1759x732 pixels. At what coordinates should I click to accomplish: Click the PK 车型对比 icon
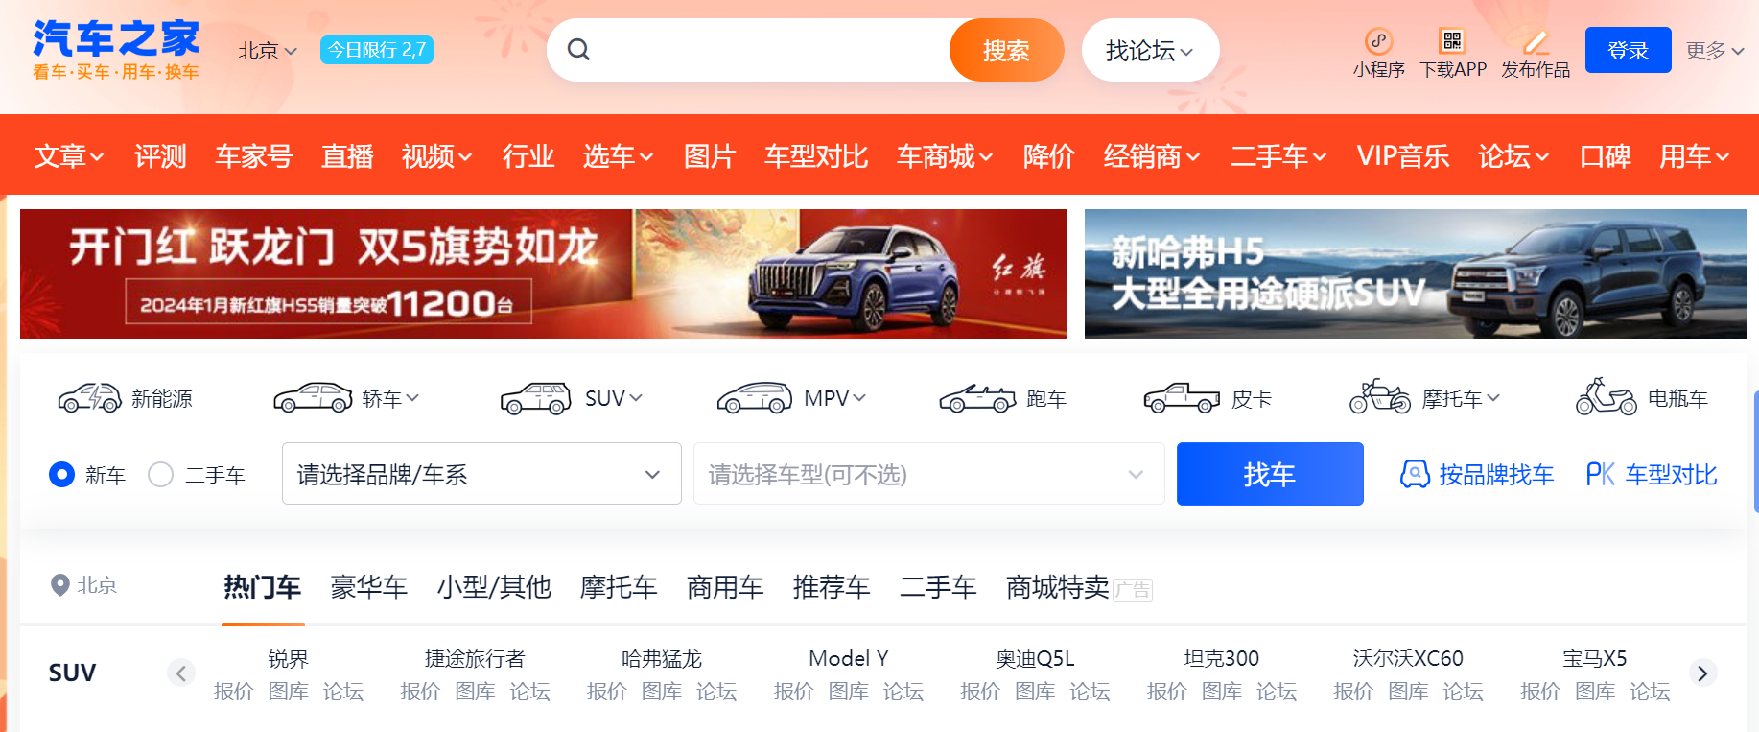coord(1601,474)
